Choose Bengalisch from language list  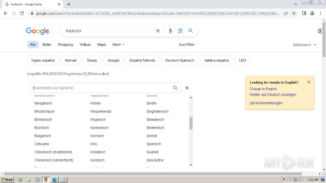[x=43, y=103]
